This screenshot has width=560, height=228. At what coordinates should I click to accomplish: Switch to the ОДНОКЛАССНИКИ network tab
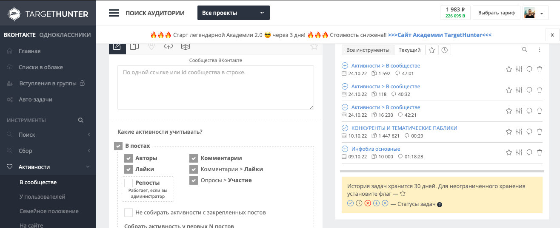tap(65, 35)
